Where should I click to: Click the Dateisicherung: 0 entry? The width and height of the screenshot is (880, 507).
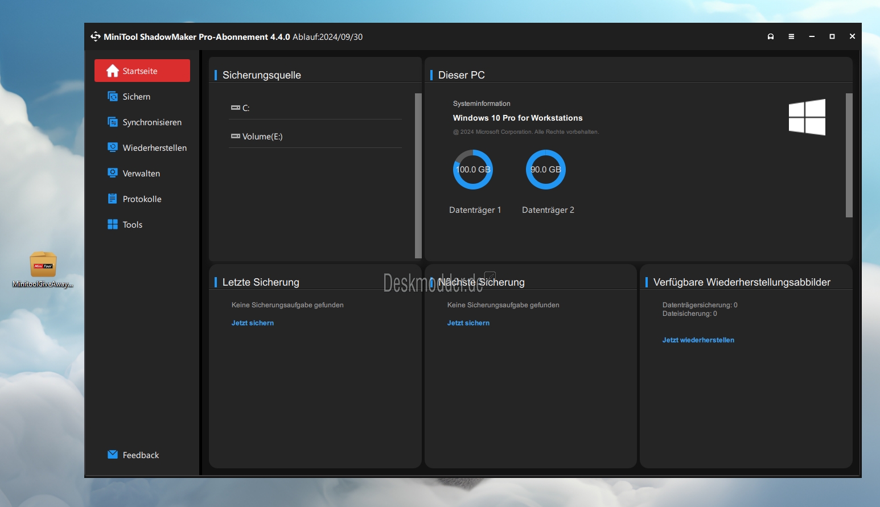tap(690, 314)
